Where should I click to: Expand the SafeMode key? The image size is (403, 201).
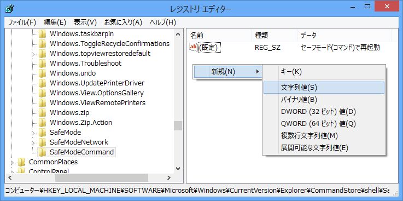[x=33, y=133]
